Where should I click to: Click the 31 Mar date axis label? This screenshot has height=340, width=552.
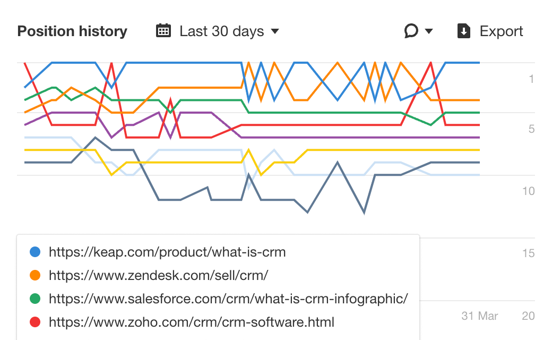pyautogui.click(x=479, y=316)
